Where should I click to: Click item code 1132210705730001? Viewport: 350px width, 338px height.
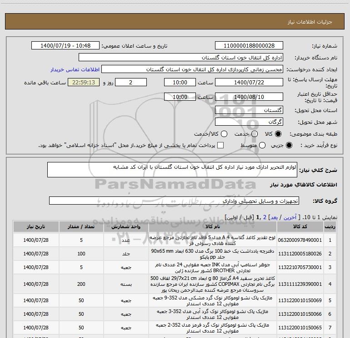click(300, 267)
